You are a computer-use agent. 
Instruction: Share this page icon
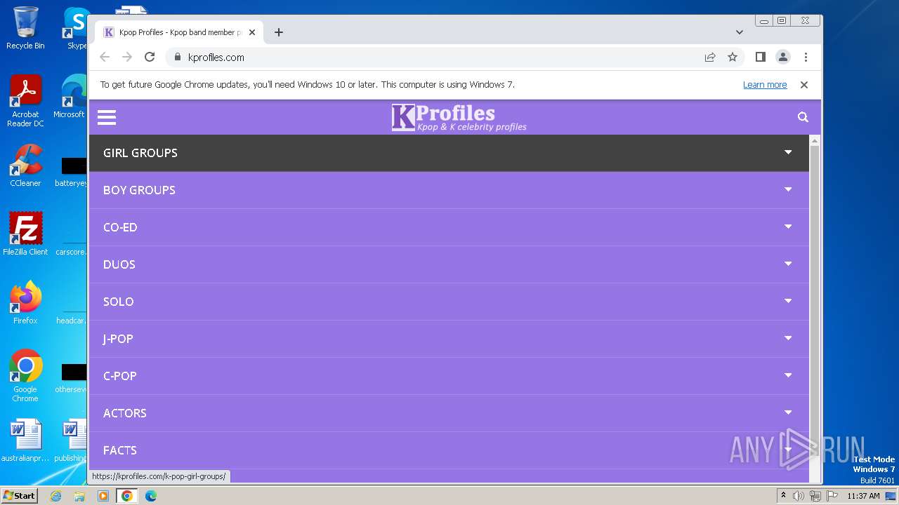tap(710, 58)
